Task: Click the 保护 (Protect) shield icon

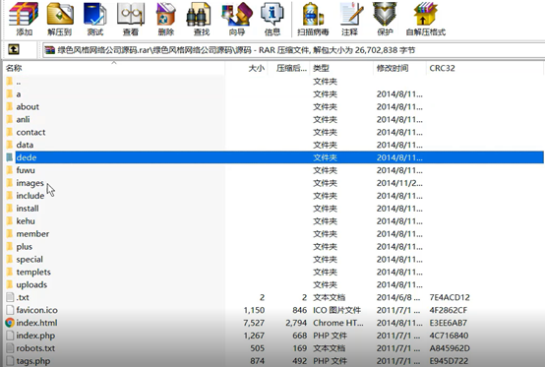Action: click(385, 19)
